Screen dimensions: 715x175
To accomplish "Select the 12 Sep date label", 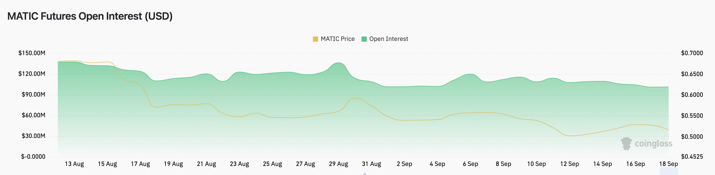I will tap(570, 164).
